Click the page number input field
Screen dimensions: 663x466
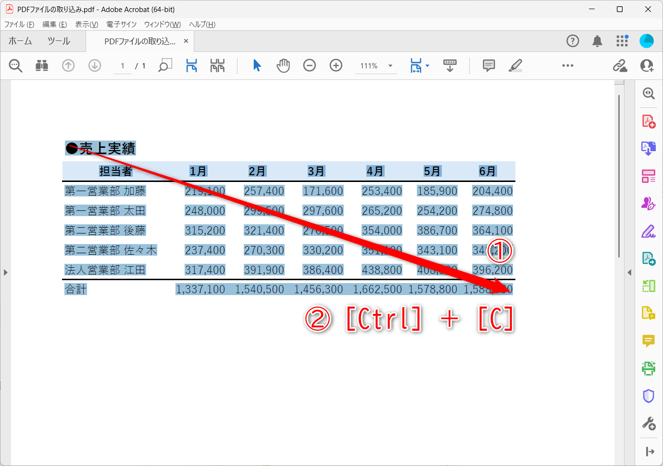pyautogui.click(x=123, y=66)
